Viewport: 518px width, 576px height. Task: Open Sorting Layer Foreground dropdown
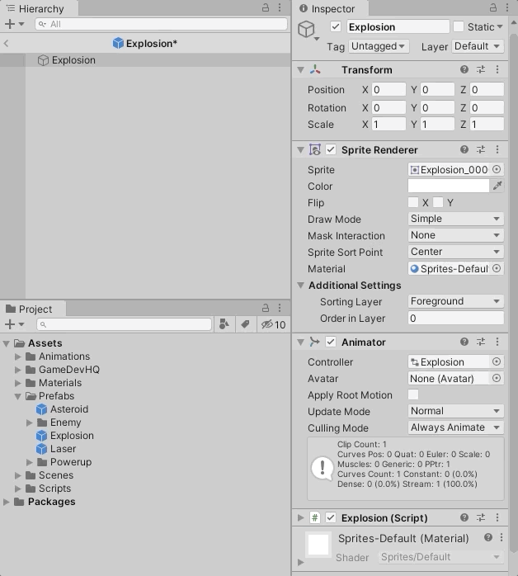tap(455, 301)
